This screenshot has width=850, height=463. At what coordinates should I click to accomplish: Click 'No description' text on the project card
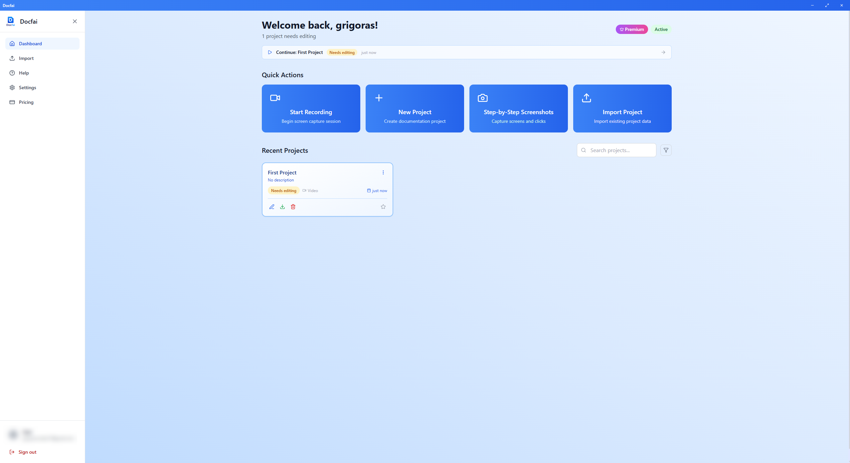[x=281, y=180]
